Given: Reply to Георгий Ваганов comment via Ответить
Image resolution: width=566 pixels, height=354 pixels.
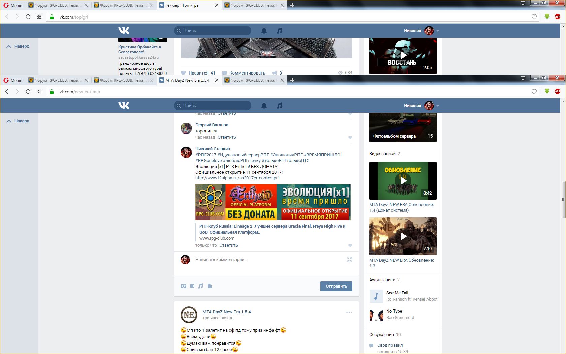Looking at the screenshot, I should 227,137.
